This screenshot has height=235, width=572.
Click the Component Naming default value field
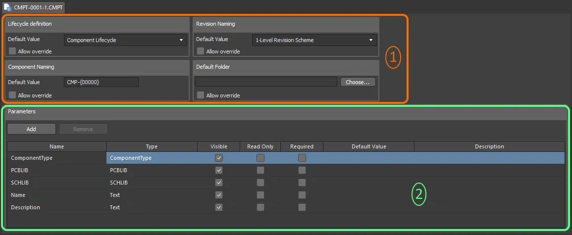(x=101, y=82)
